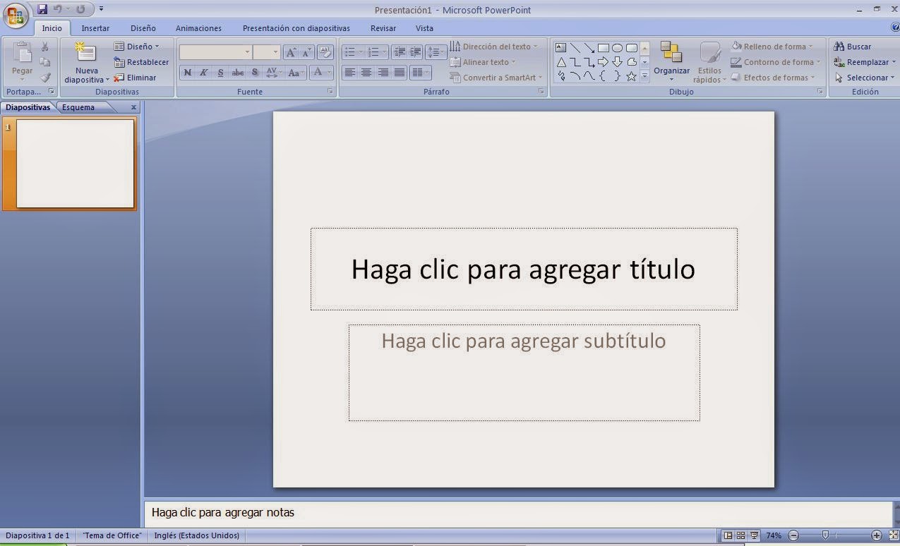Click the Organizar button
The image size is (900, 546).
point(671,62)
